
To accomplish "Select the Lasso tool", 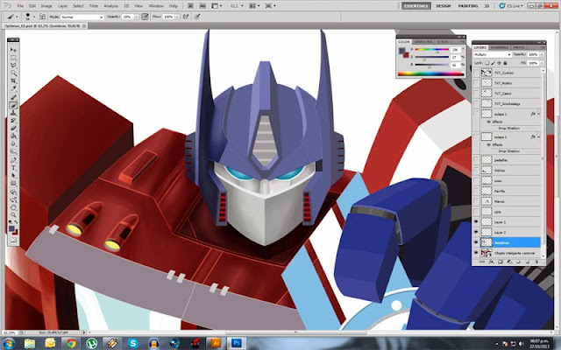I will point(13,66).
